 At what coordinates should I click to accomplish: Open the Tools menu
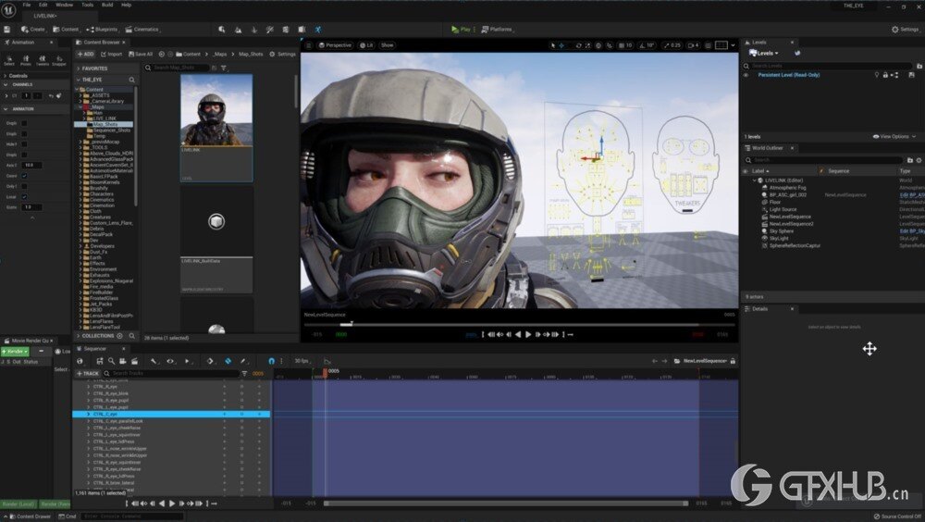point(87,5)
